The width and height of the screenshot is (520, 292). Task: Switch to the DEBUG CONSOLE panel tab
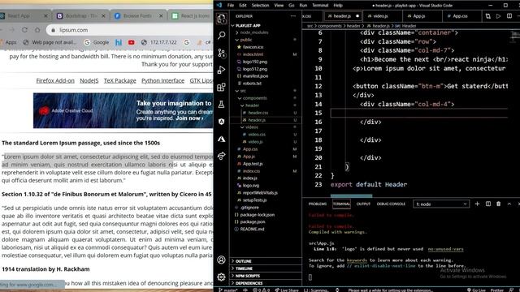click(x=391, y=204)
